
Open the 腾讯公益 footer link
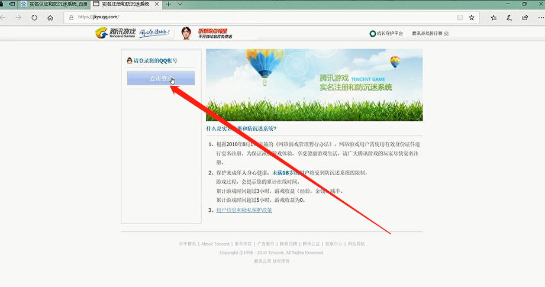pos(311,244)
